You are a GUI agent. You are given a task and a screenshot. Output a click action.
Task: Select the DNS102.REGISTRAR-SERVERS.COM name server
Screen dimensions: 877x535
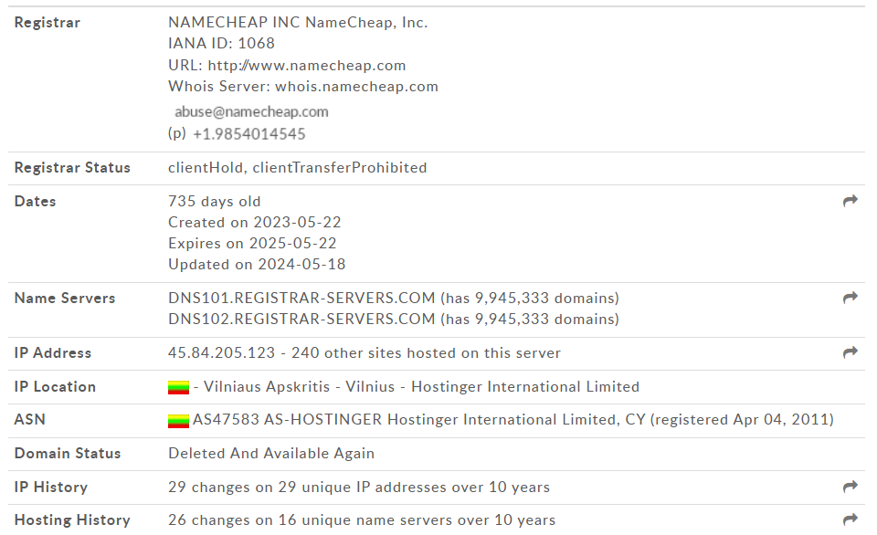301,320
